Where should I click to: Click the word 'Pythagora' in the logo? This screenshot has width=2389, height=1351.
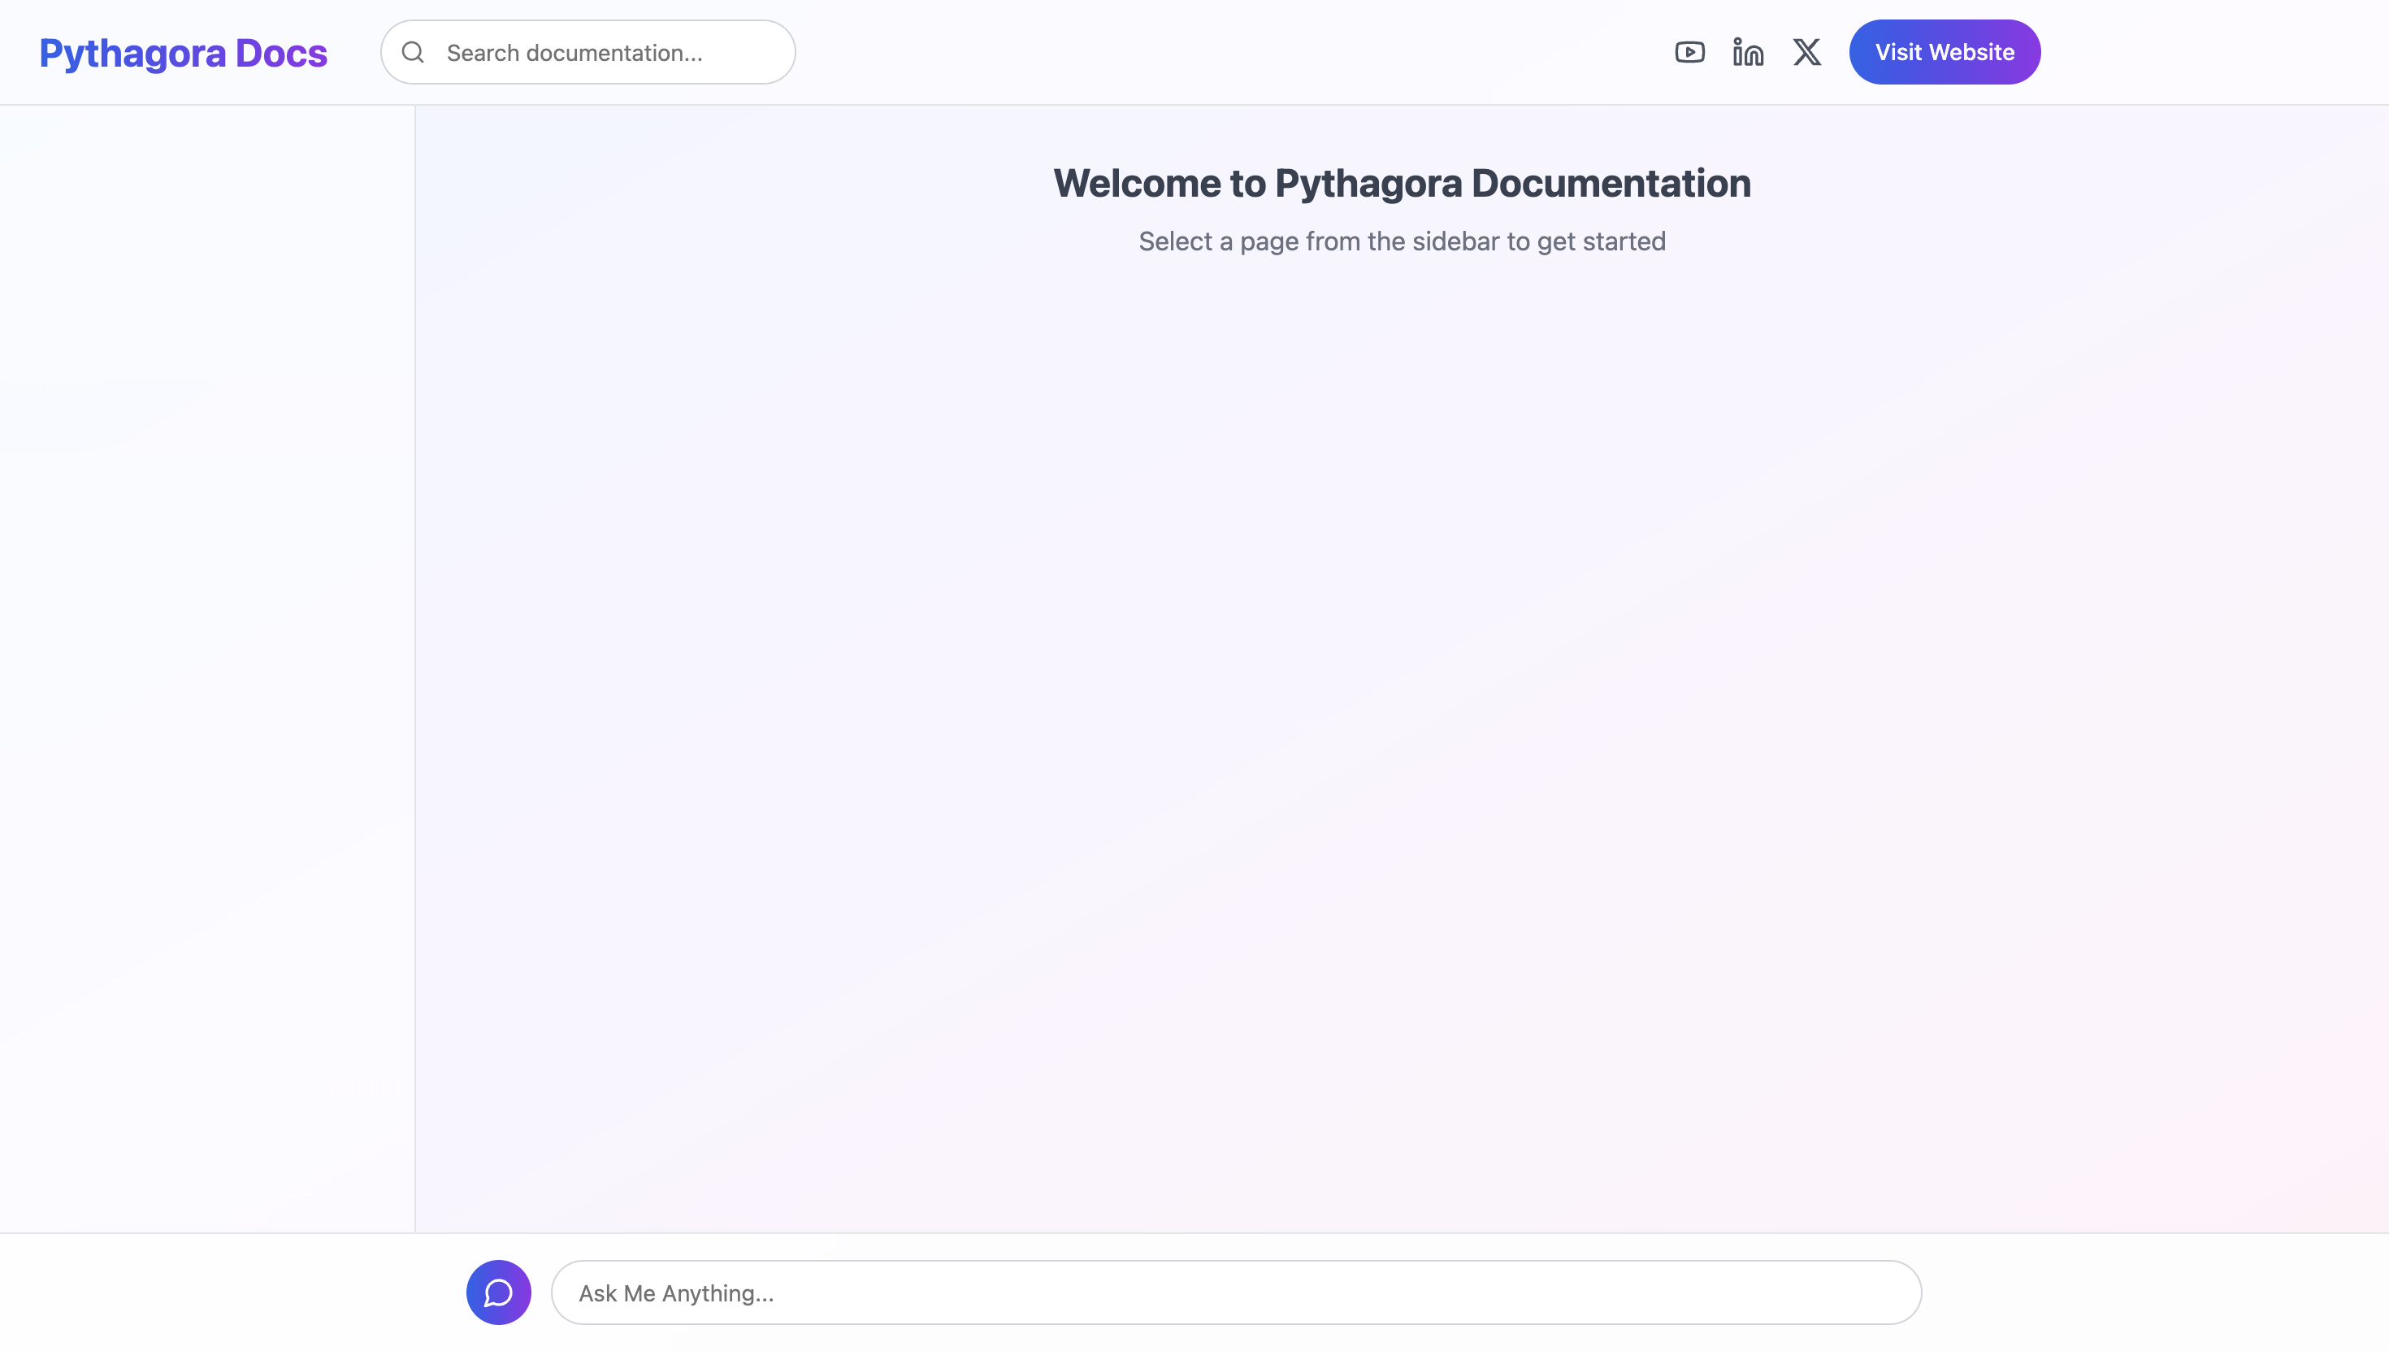(x=132, y=53)
